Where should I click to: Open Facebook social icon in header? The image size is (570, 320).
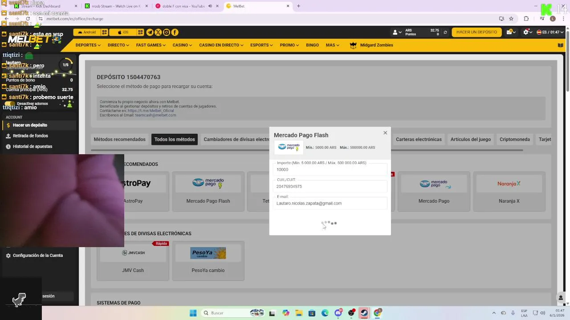[175, 32]
